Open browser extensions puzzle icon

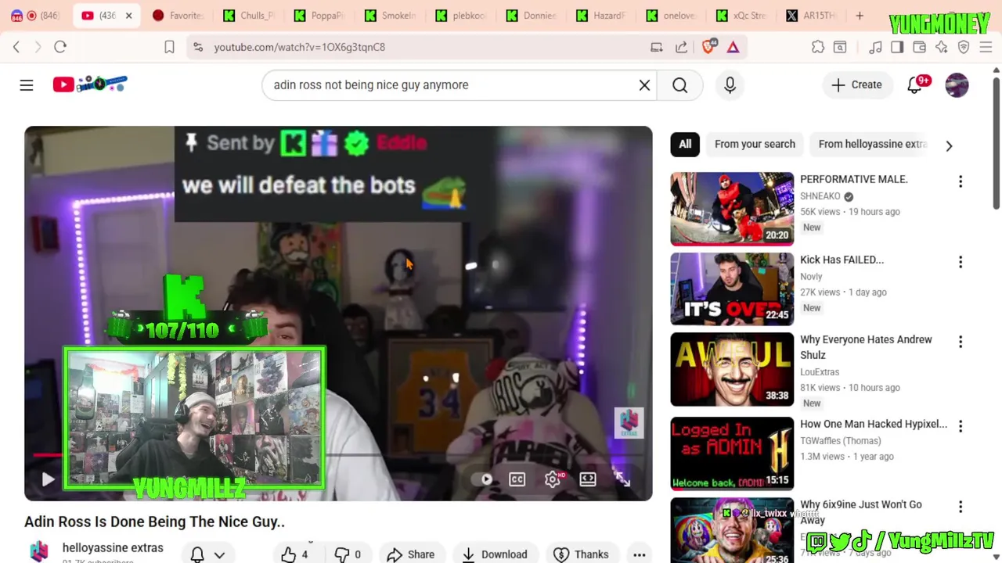tap(818, 47)
